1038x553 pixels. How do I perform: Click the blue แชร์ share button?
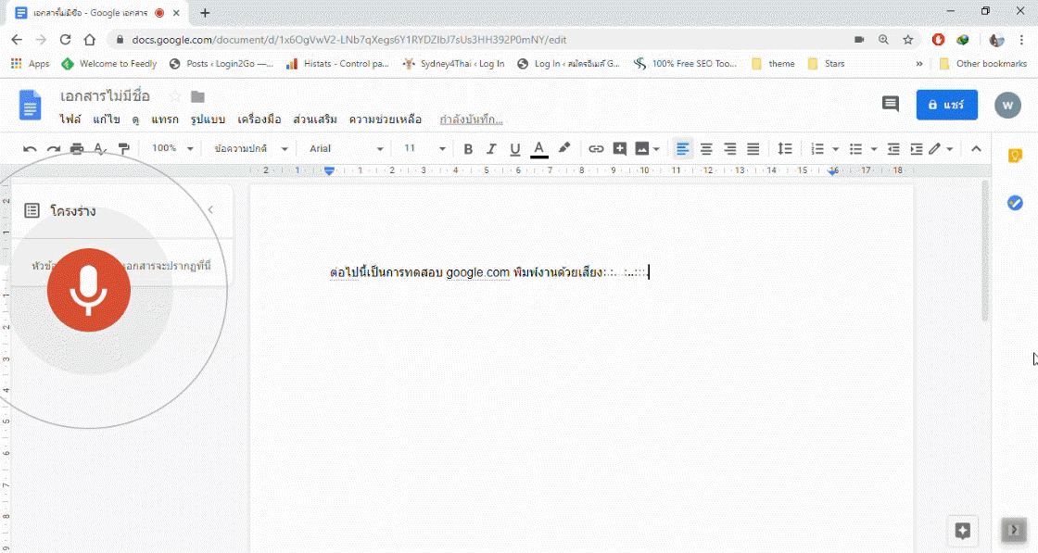click(946, 105)
